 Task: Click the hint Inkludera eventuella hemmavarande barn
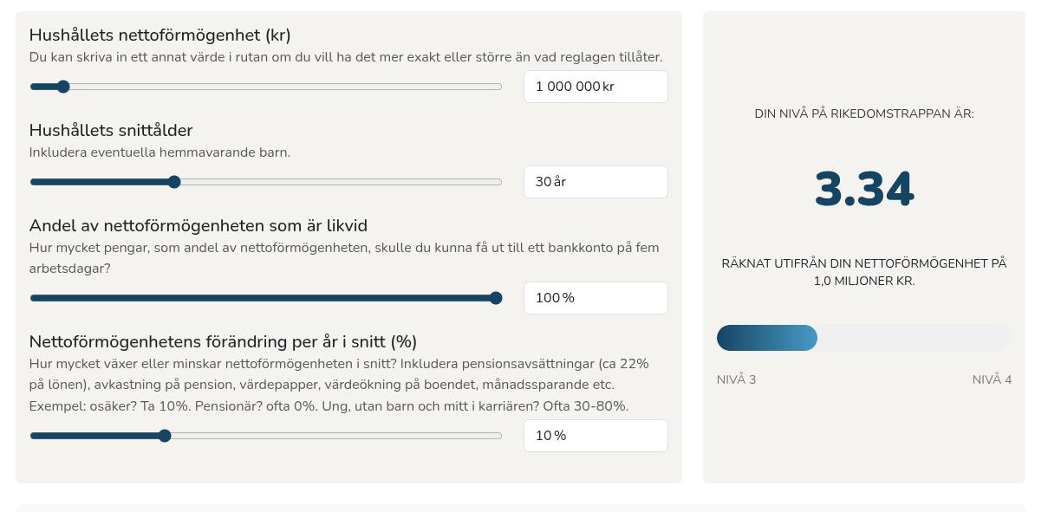point(159,152)
